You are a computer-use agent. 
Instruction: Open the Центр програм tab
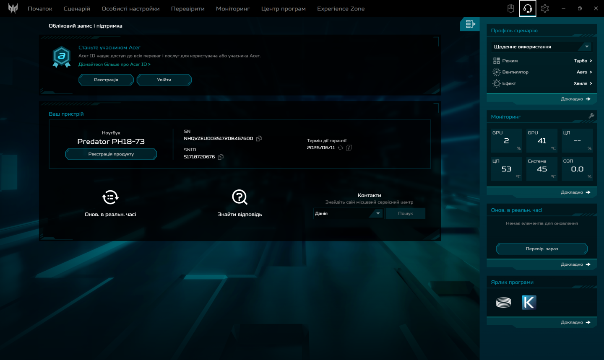[284, 9]
